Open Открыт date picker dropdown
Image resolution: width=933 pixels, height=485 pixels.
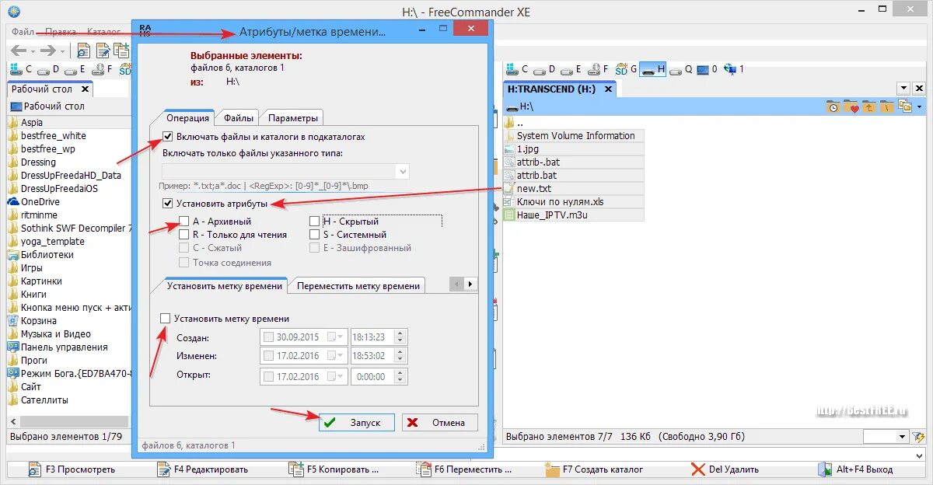(336, 376)
